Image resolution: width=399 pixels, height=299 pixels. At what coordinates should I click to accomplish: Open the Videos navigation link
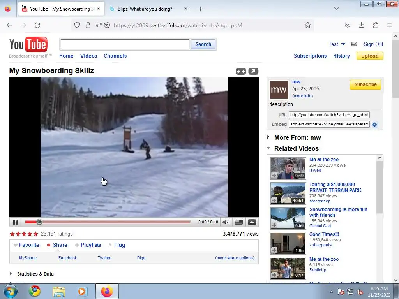(x=88, y=56)
